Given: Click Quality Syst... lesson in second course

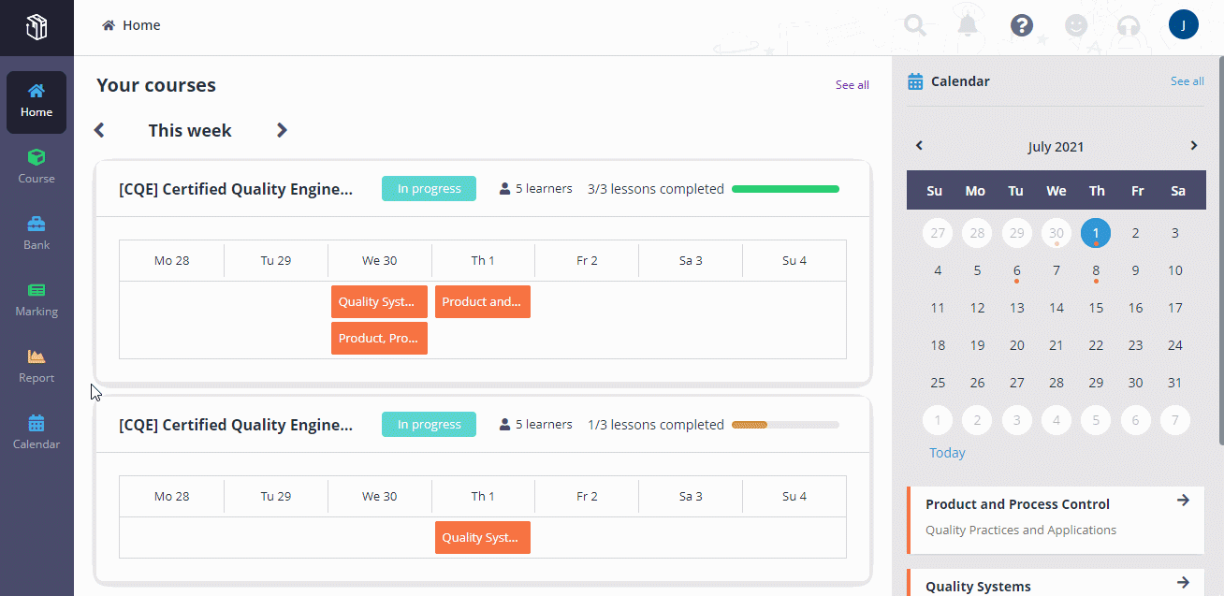Looking at the screenshot, I should pyautogui.click(x=483, y=537).
